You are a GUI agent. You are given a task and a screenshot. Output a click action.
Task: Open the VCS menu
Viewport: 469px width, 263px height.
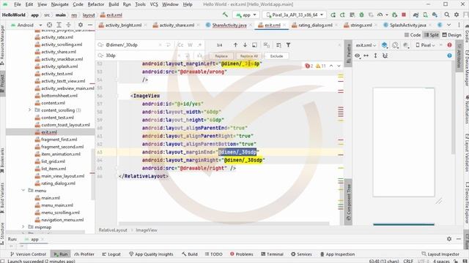tap(154, 4)
